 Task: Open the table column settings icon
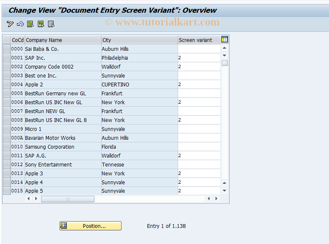click(x=224, y=39)
